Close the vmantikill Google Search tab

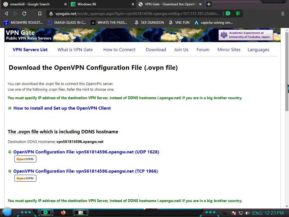coord(65,4)
